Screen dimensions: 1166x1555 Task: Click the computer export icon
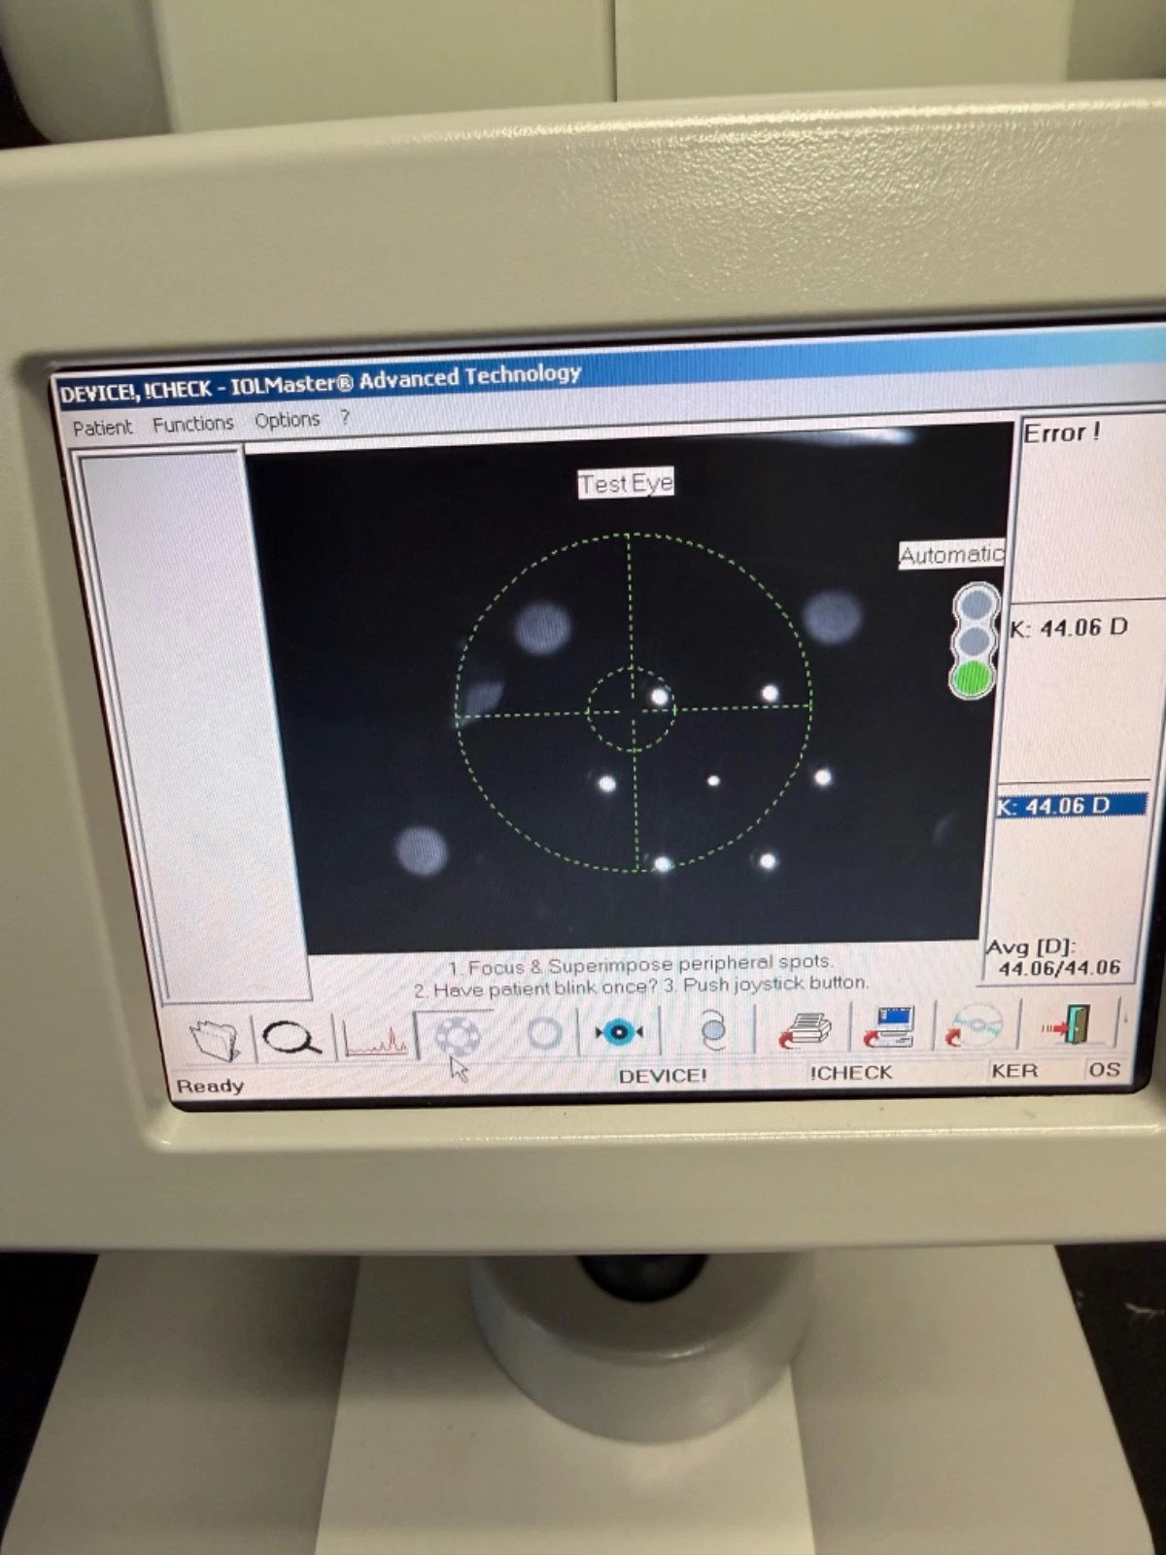[x=888, y=1026]
